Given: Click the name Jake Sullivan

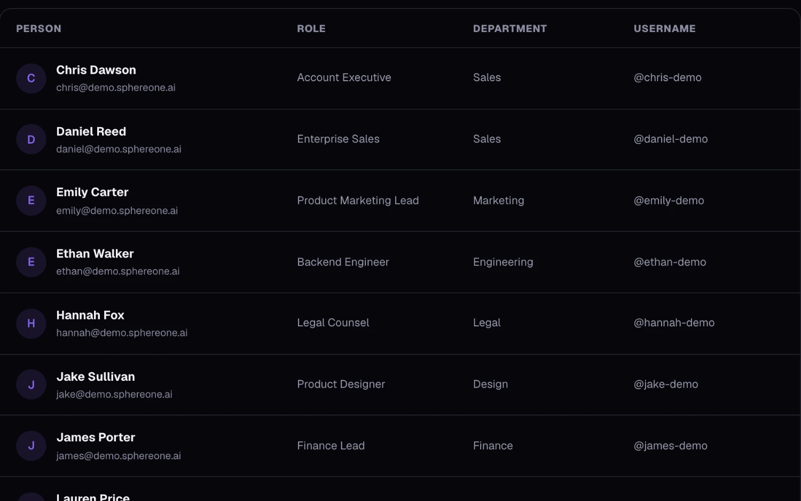Looking at the screenshot, I should click(x=96, y=377).
